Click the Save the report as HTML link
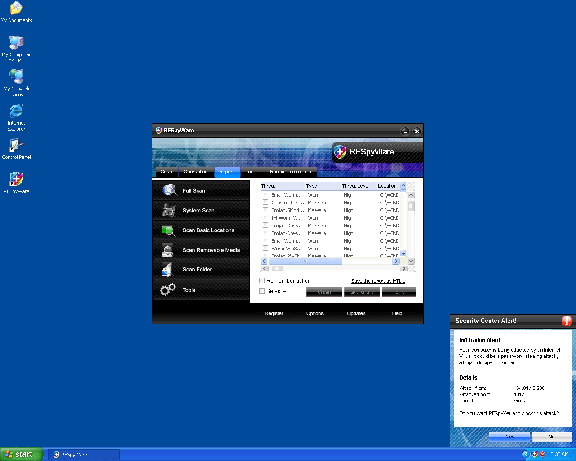 coord(378,281)
